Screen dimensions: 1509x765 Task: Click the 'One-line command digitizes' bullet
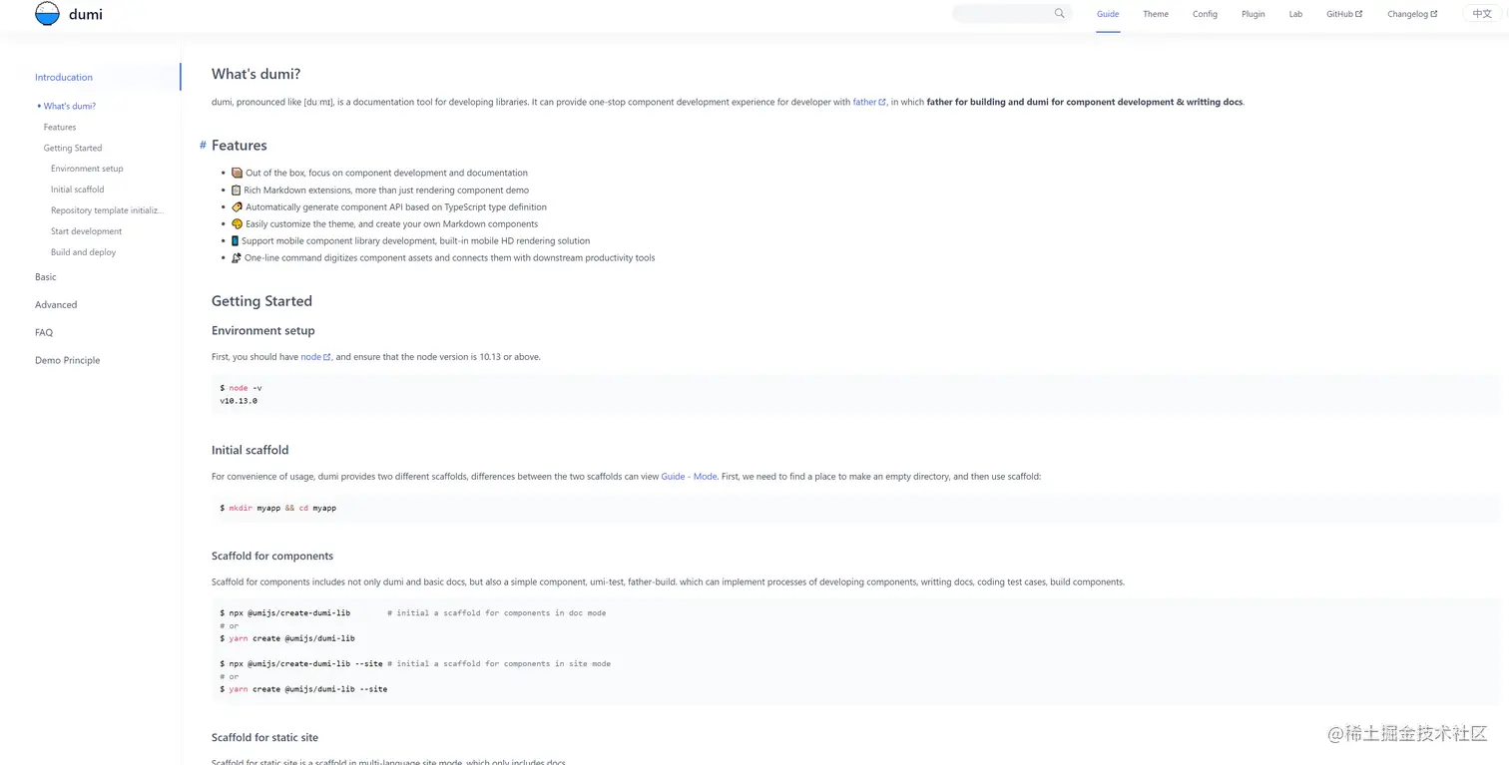[443, 258]
